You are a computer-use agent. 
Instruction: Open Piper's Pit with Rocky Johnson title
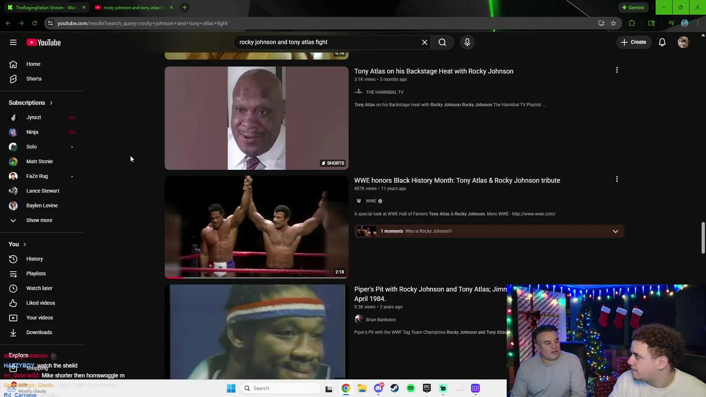[x=430, y=294]
